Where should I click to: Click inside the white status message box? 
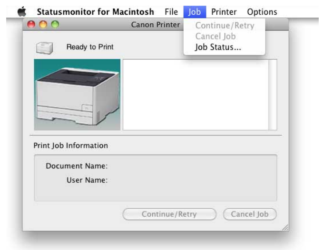(196, 95)
